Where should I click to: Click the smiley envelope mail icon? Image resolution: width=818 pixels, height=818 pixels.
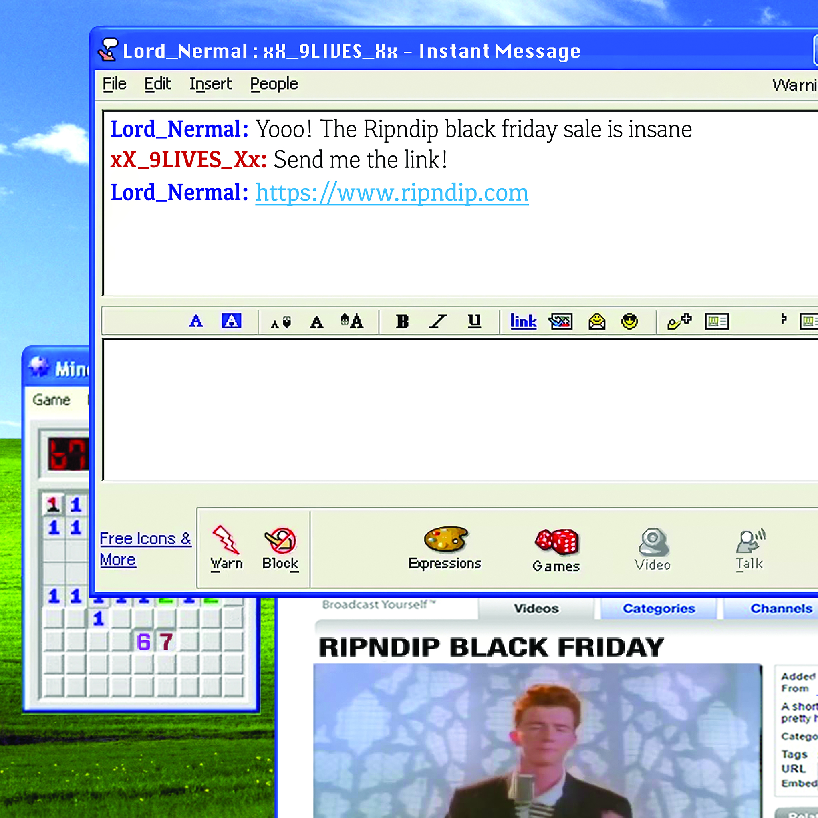pyautogui.click(x=597, y=321)
